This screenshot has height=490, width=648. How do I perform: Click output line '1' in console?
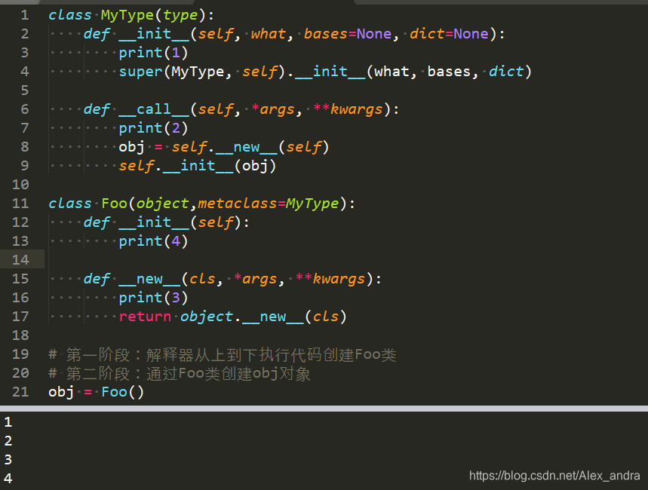tap(8, 422)
